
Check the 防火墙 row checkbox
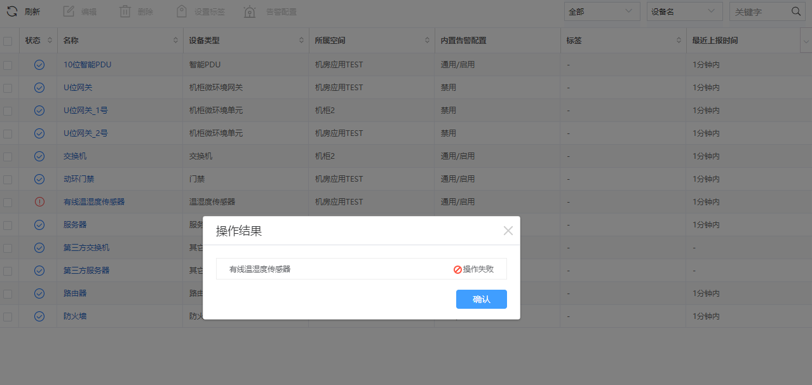[8, 316]
